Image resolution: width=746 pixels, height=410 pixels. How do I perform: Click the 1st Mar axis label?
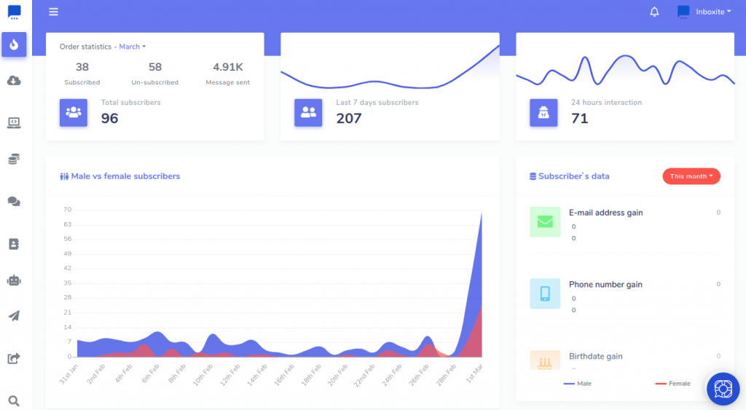coord(474,374)
